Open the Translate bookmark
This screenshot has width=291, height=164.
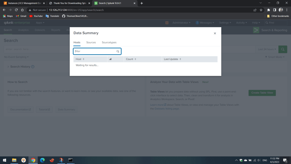[x=52, y=16]
